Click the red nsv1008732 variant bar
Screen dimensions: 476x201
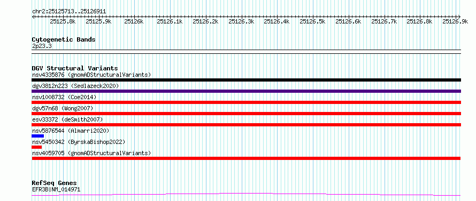(x=246, y=102)
